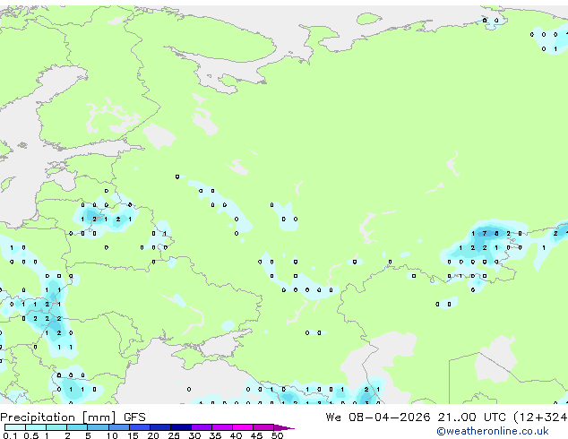Click the '0.5' legend scale label
Screen dimensions: 568x439
[x=31, y=435]
